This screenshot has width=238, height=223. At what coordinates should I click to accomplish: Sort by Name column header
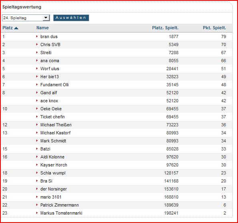click(x=42, y=28)
